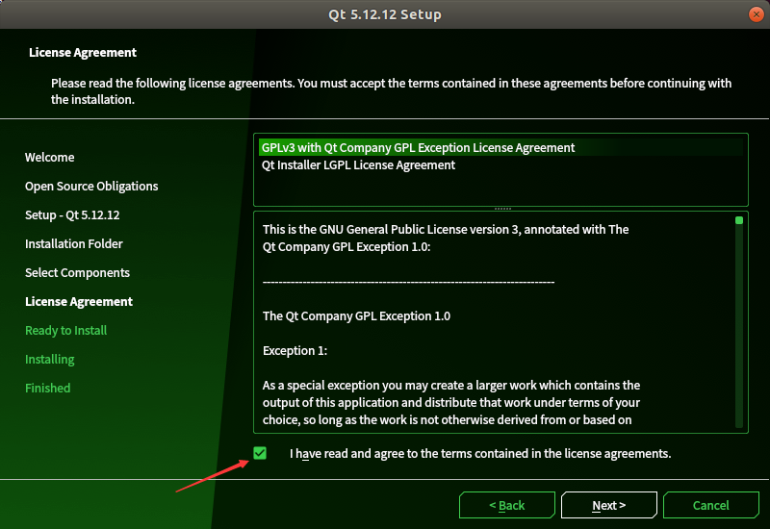Viewport: 770px width, 529px height.
Task: Click the 'I have read and agree' label text
Action: 479,453
